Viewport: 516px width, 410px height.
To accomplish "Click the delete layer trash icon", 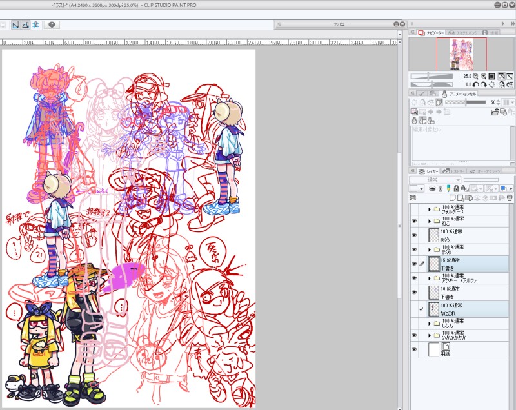I will pyautogui.click(x=510, y=198).
